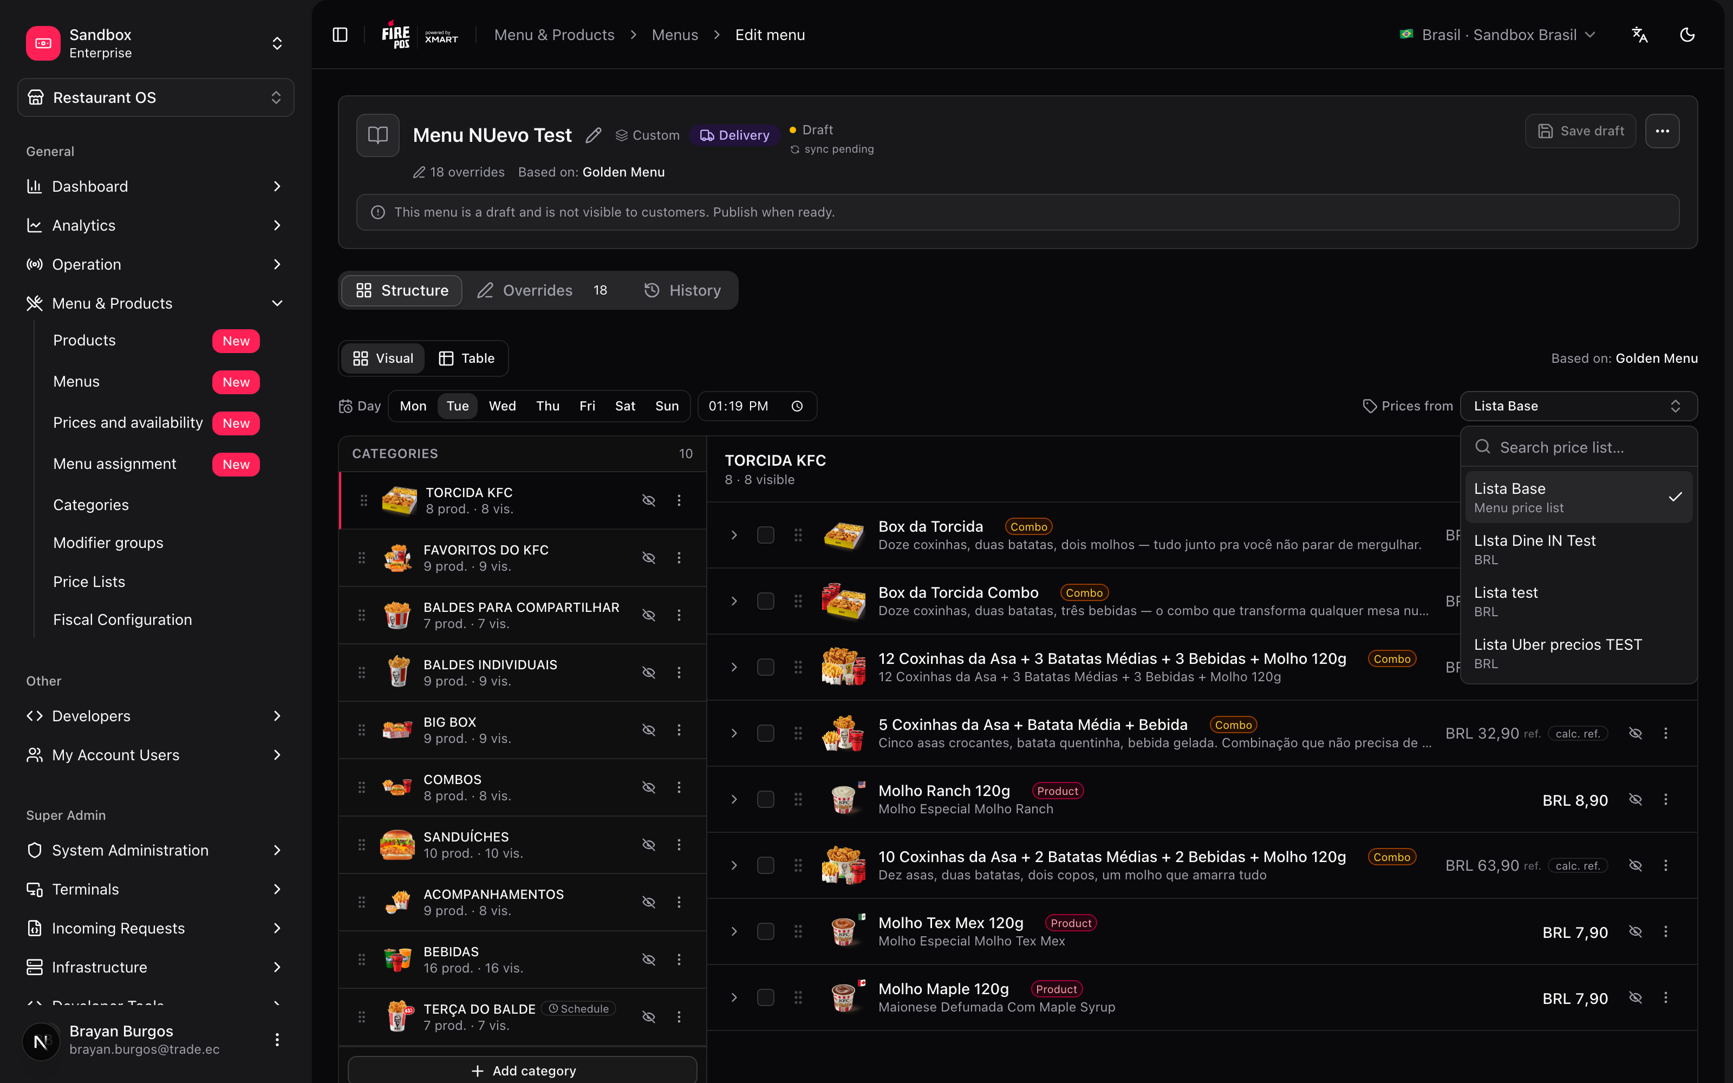This screenshot has height=1083, width=1733.
Task: Click the Day calendar icon
Action: click(346, 406)
